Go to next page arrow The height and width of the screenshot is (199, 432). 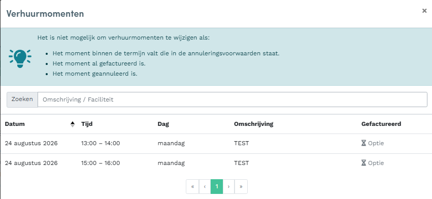point(228,187)
